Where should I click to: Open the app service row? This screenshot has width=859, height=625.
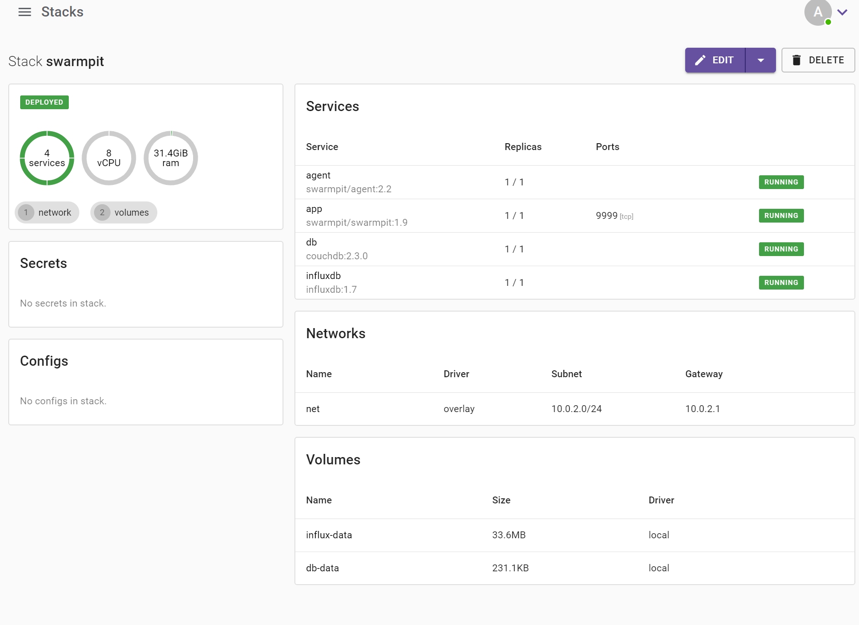click(575, 216)
